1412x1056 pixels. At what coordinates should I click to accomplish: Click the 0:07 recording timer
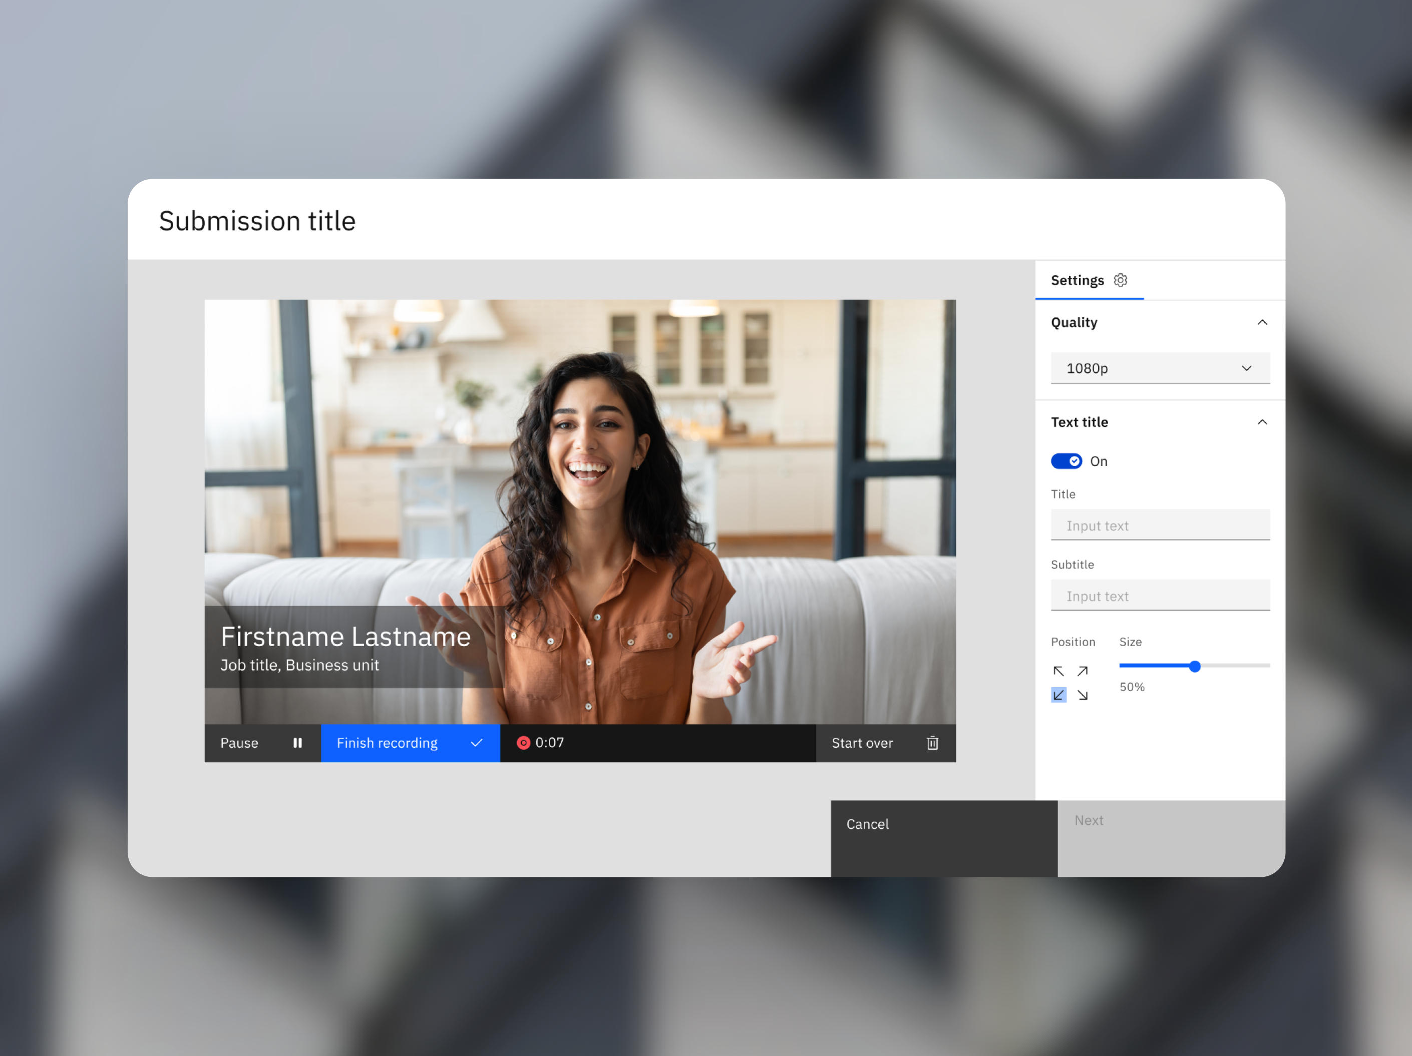550,743
